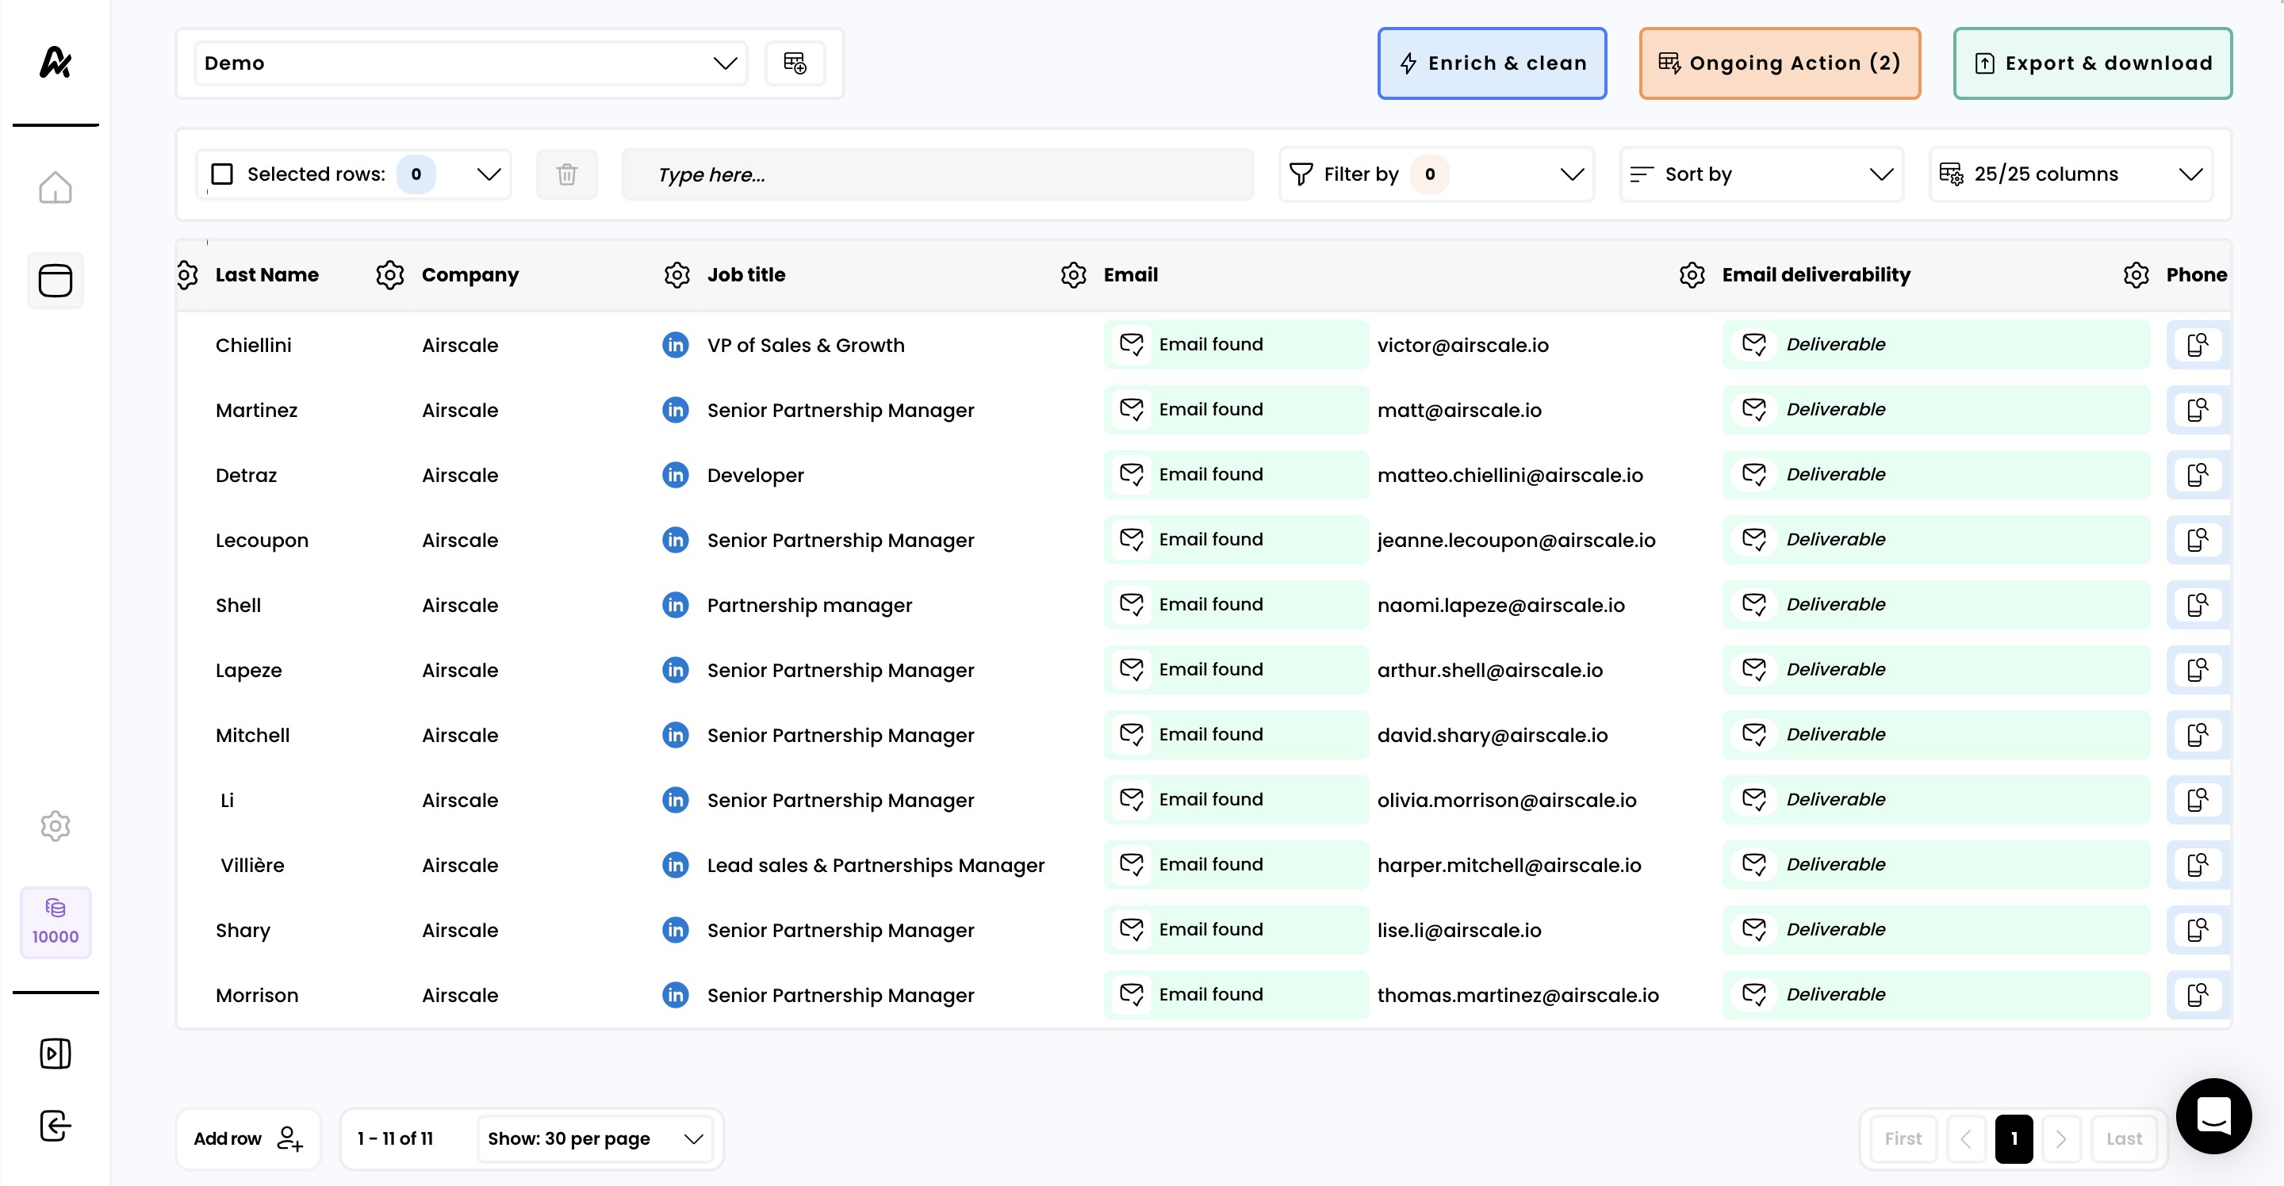Open the 25/25 columns selector
The height and width of the screenshot is (1186, 2284).
tap(2071, 174)
